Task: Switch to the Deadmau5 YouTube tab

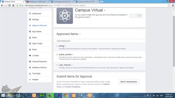Action: point(38,2)
